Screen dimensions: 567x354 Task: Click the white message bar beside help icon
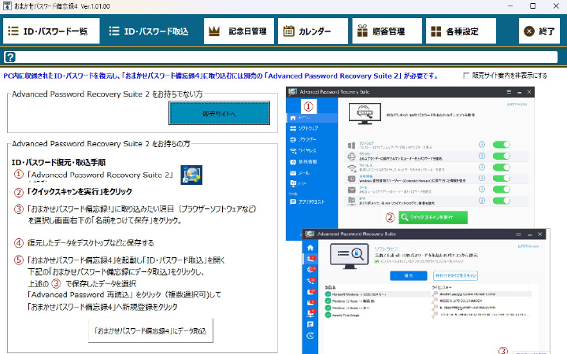(287, 57)
